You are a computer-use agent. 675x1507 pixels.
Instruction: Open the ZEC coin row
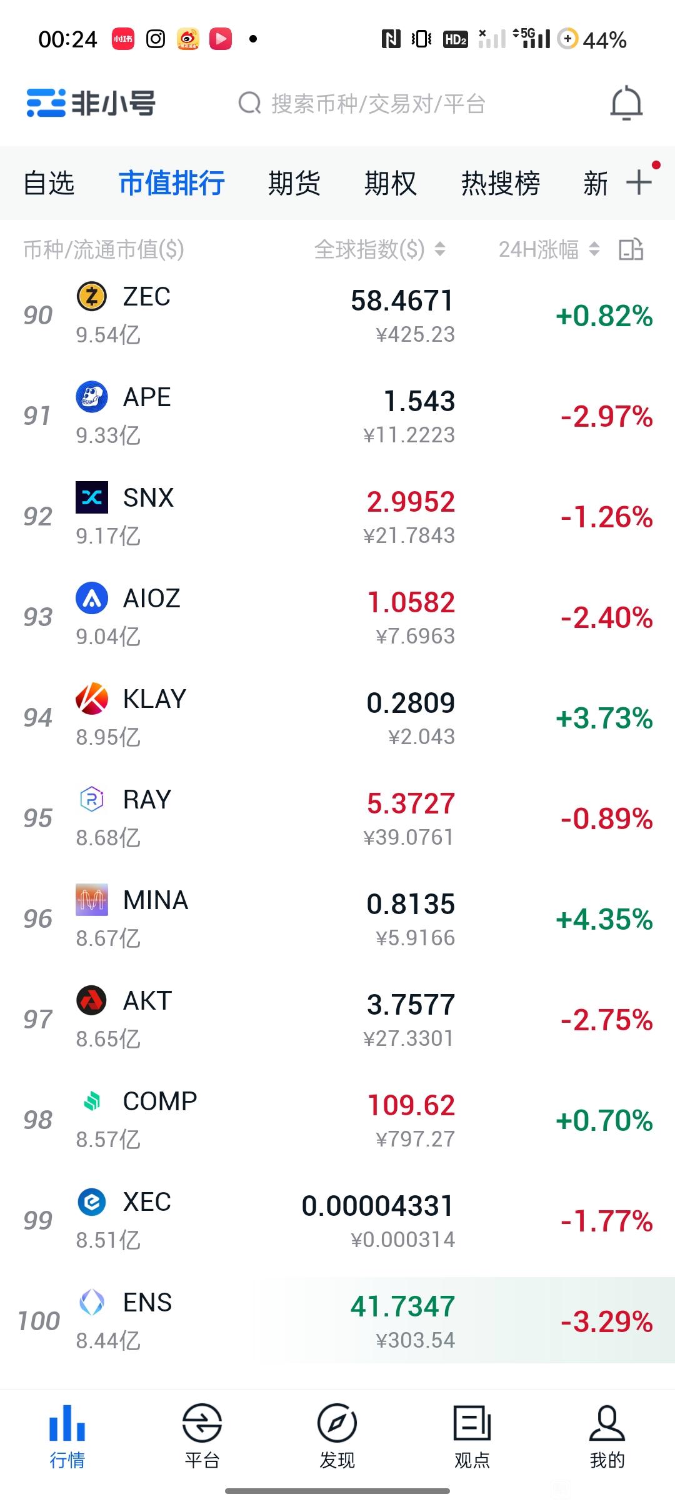[337, 315]
